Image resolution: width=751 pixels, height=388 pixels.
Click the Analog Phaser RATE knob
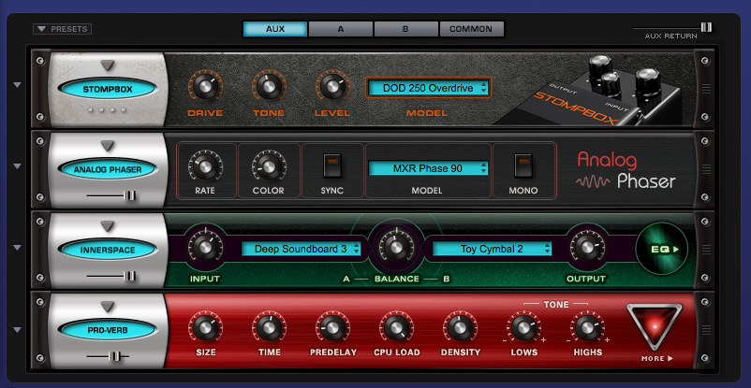[205, 166]
